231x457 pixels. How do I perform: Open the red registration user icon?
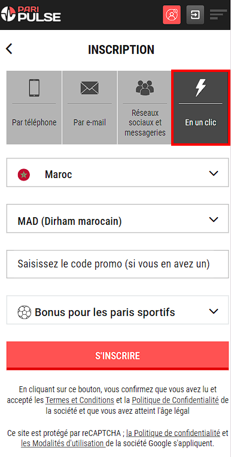coord(172,14)
